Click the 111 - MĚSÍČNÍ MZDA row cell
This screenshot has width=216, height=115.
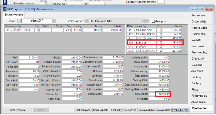(x=19, y=30)
